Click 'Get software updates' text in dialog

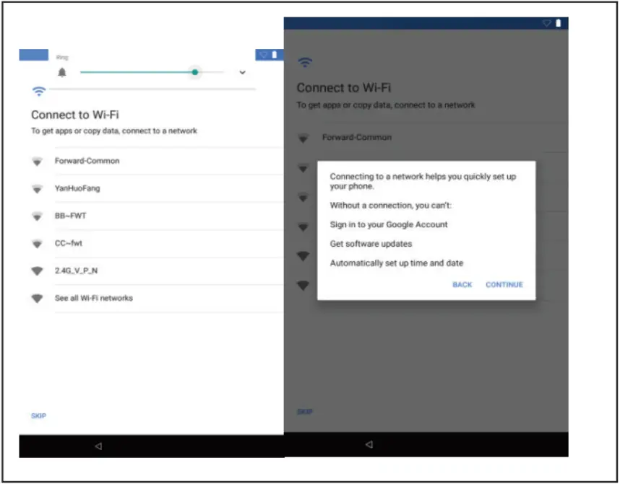[x=371, y=244]
